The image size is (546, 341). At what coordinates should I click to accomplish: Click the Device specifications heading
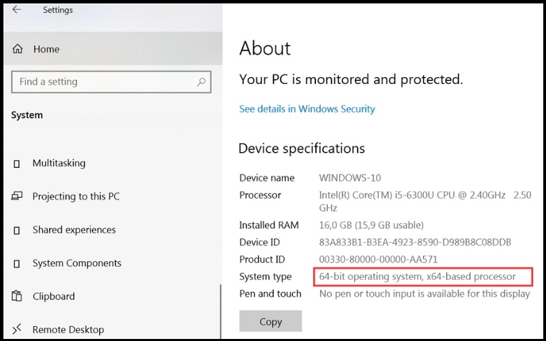[302, 149]
